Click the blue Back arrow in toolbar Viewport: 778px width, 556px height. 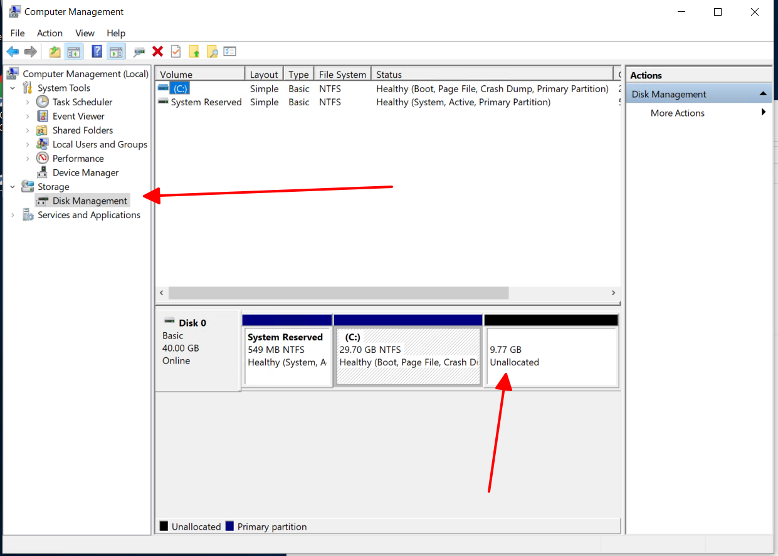pyautogui.click(x=13, y=51)
